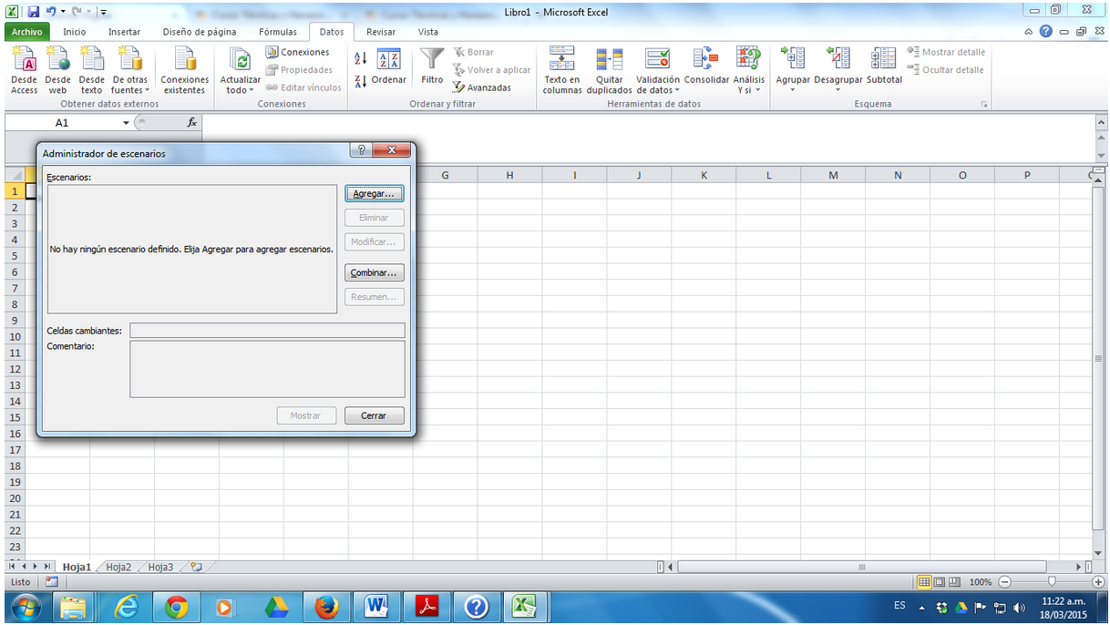Open the Diseño de página tab
1110x625 pixels.
coord(200,32)
